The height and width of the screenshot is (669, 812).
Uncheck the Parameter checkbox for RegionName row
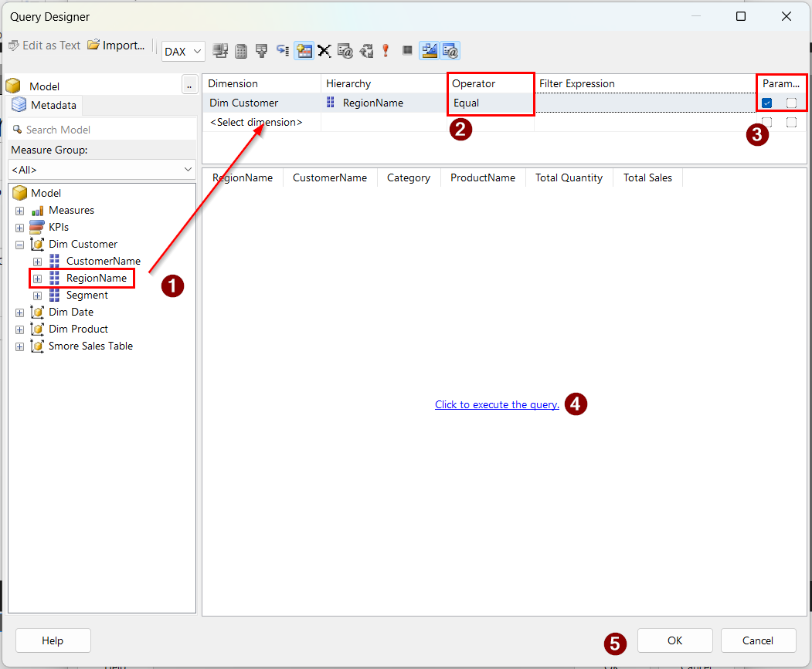point(767,103)
